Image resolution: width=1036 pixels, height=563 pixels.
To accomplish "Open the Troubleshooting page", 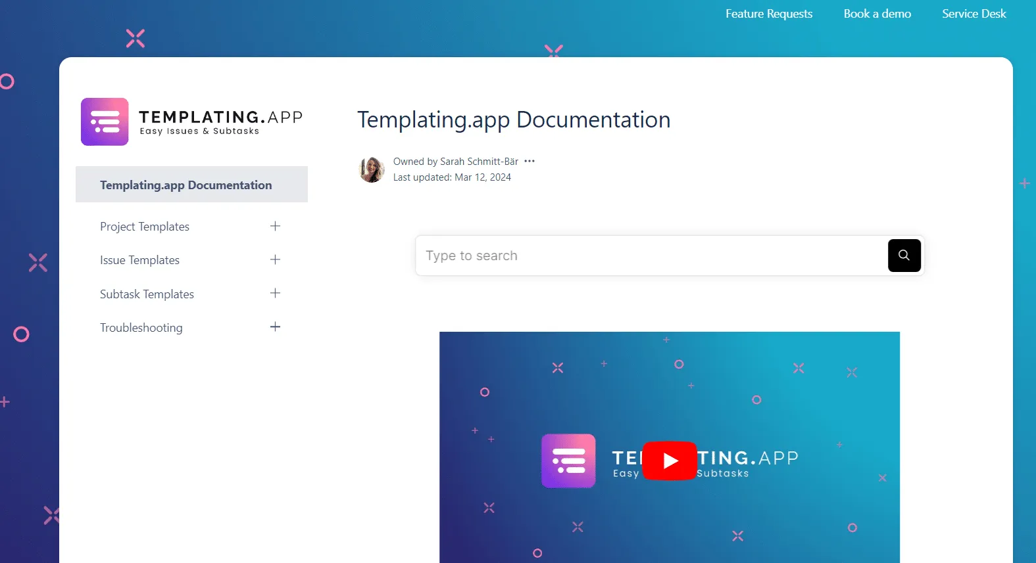I will click(x=141, y=328).
